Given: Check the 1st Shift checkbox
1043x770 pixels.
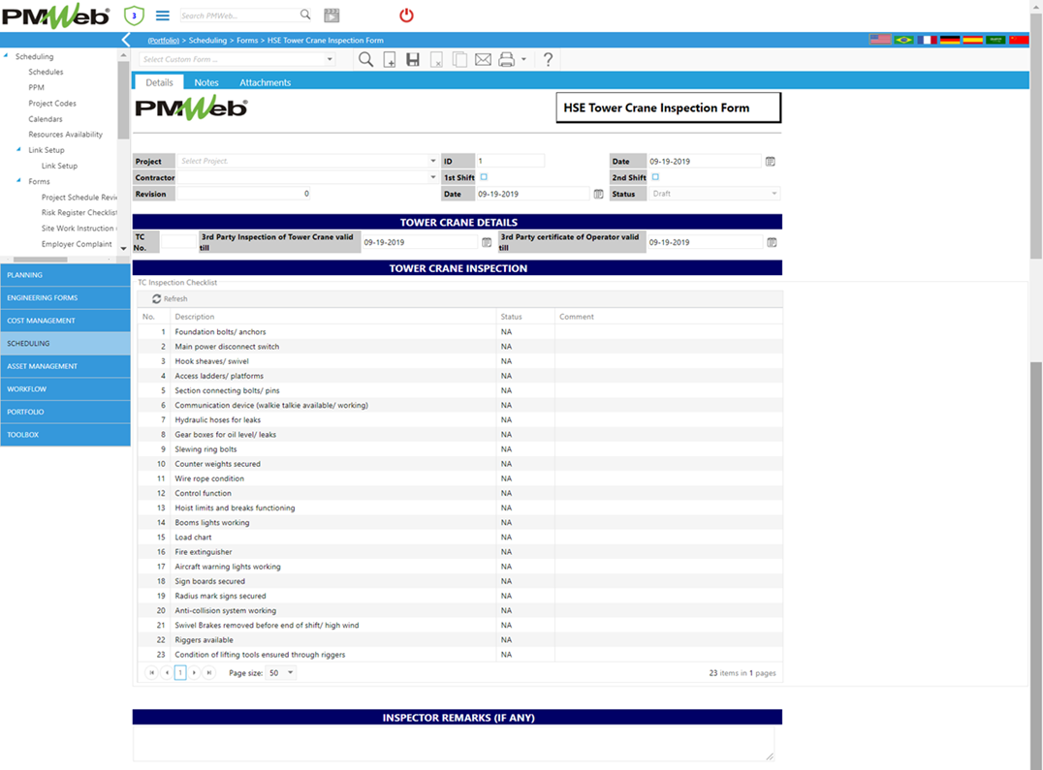Looking at the screenshot, I should pos(484,177).
